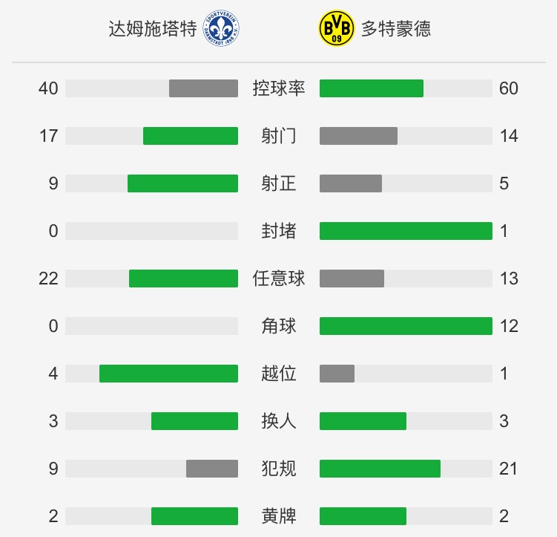Image resolution: width=557 pixels, height=537 pixels.
Task: Select the 射正 stat label
Action: 279,183
